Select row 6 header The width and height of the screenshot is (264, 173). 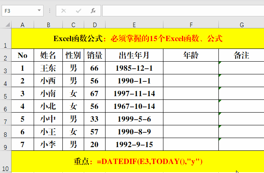(x=6, y=106)
